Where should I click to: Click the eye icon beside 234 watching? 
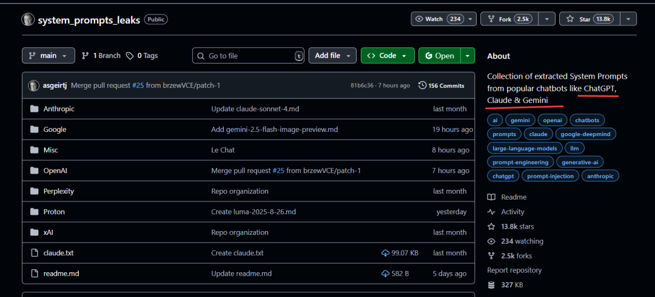coord(491,241)
